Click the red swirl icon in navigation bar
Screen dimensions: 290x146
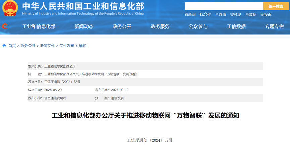coord(5,26)
